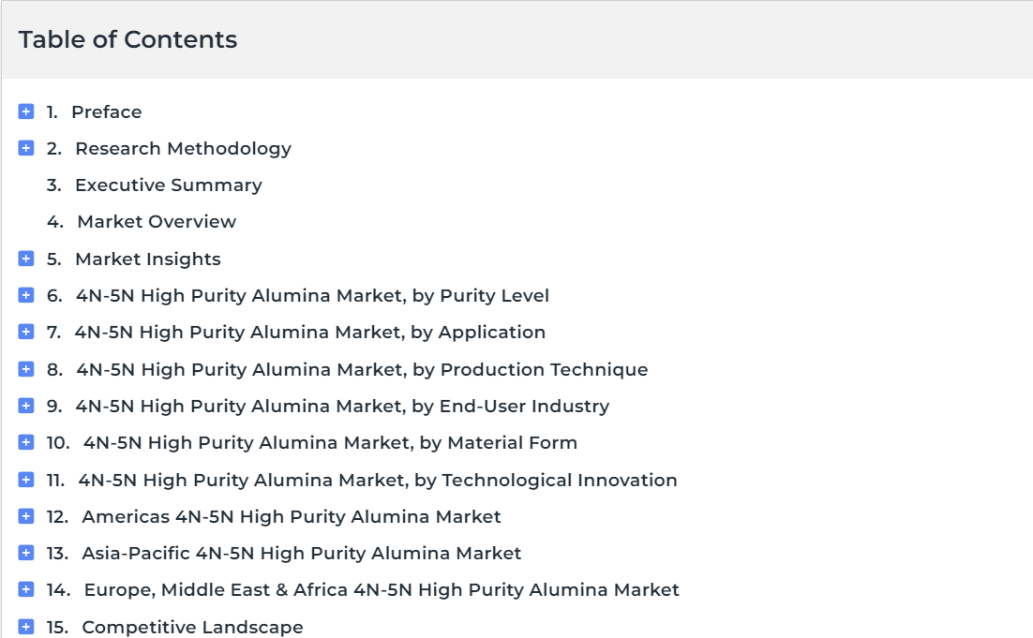Select Research Methodology chapter text
The height and width of the screenshot is (638, 1033).
pos(183,149)
